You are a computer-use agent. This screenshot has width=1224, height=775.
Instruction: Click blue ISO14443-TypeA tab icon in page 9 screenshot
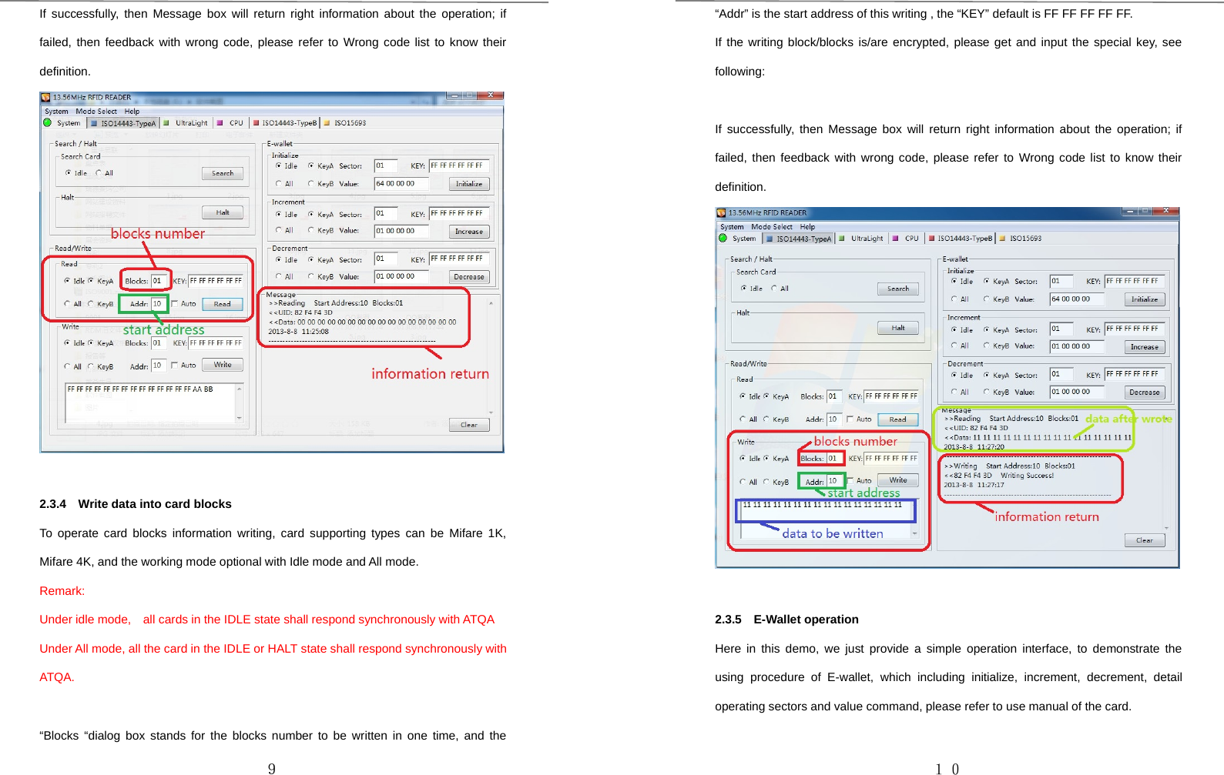tap(94, 123)
